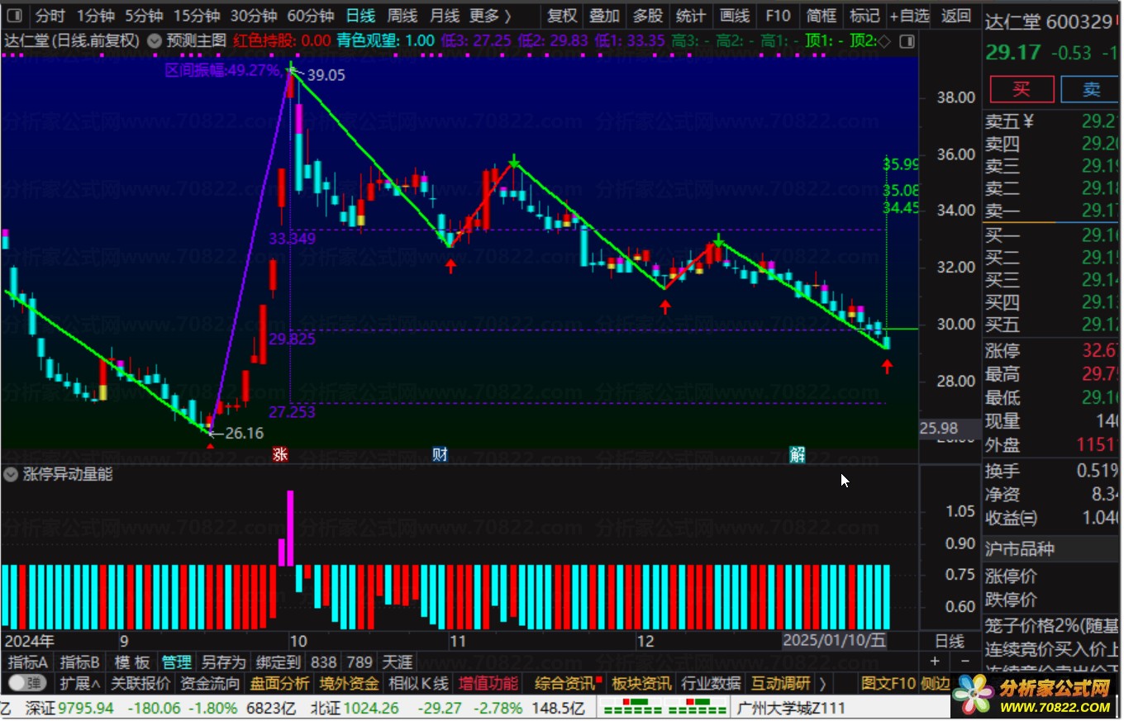Screen dimensions: 1124x721
Task: Click the red 买 buy button
Action: point(1022,89)
